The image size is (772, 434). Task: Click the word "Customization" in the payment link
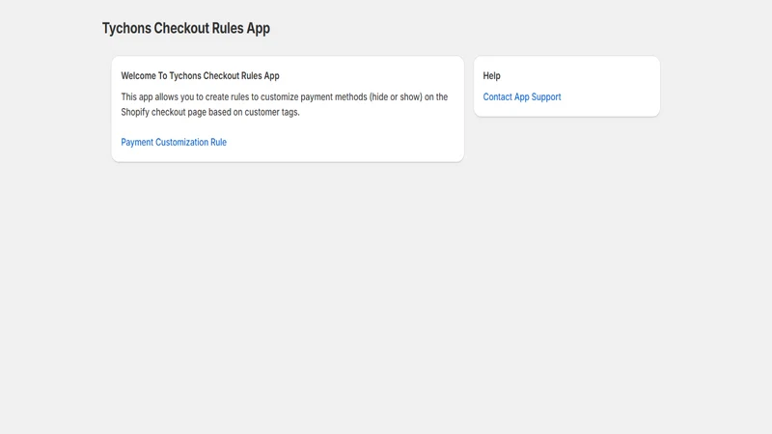click(x=181, y=142)
